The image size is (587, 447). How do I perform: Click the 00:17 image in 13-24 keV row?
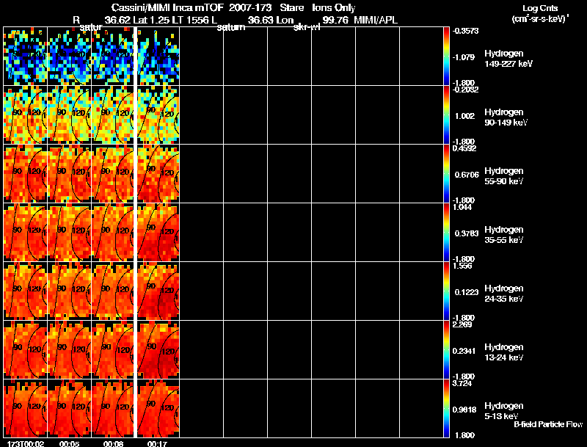(158, 350)
